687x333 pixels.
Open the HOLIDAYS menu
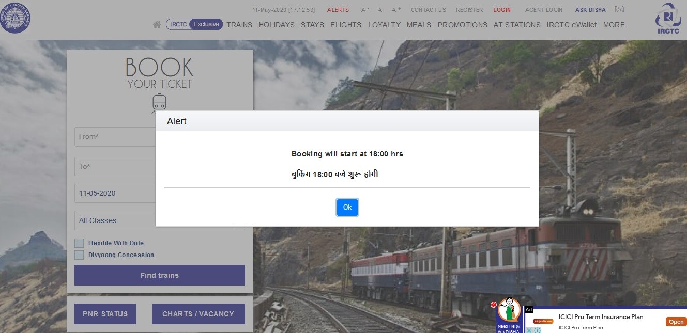277,25
